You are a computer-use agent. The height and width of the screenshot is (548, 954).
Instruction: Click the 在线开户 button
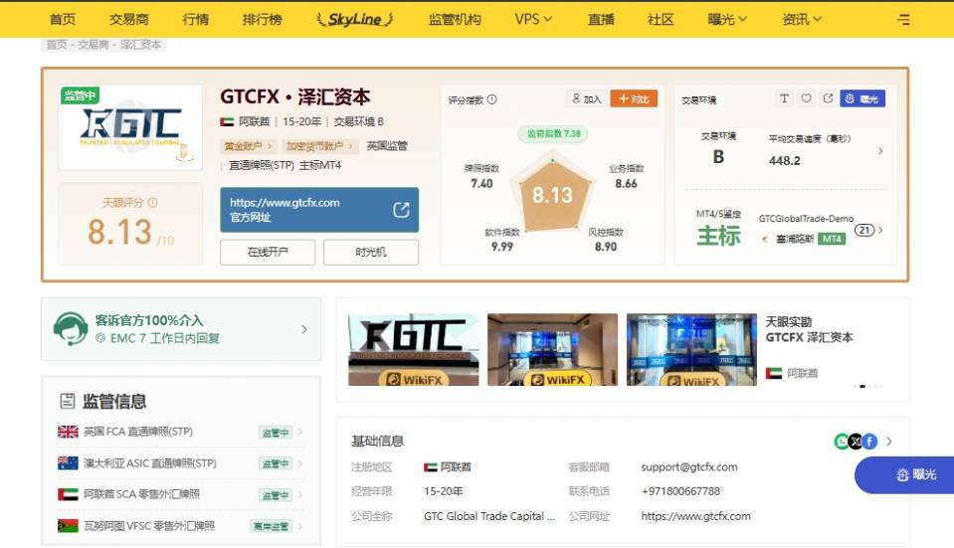tap(268, 252)
